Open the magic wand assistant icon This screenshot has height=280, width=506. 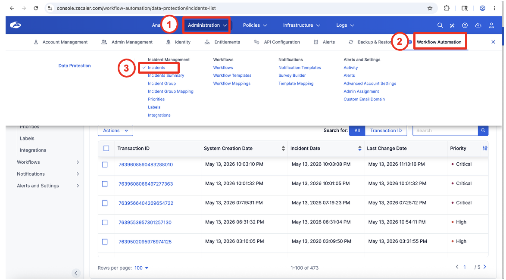click(x=452, y=25)
